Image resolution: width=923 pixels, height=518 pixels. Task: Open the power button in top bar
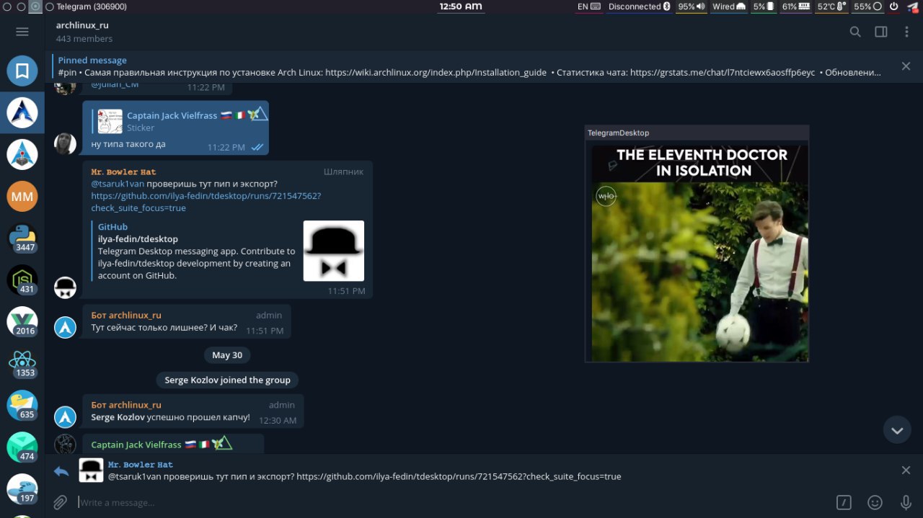(894, 6)
